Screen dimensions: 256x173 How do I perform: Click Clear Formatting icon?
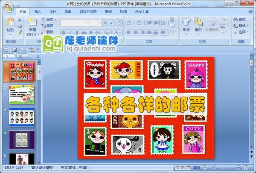tap(119, 23)
